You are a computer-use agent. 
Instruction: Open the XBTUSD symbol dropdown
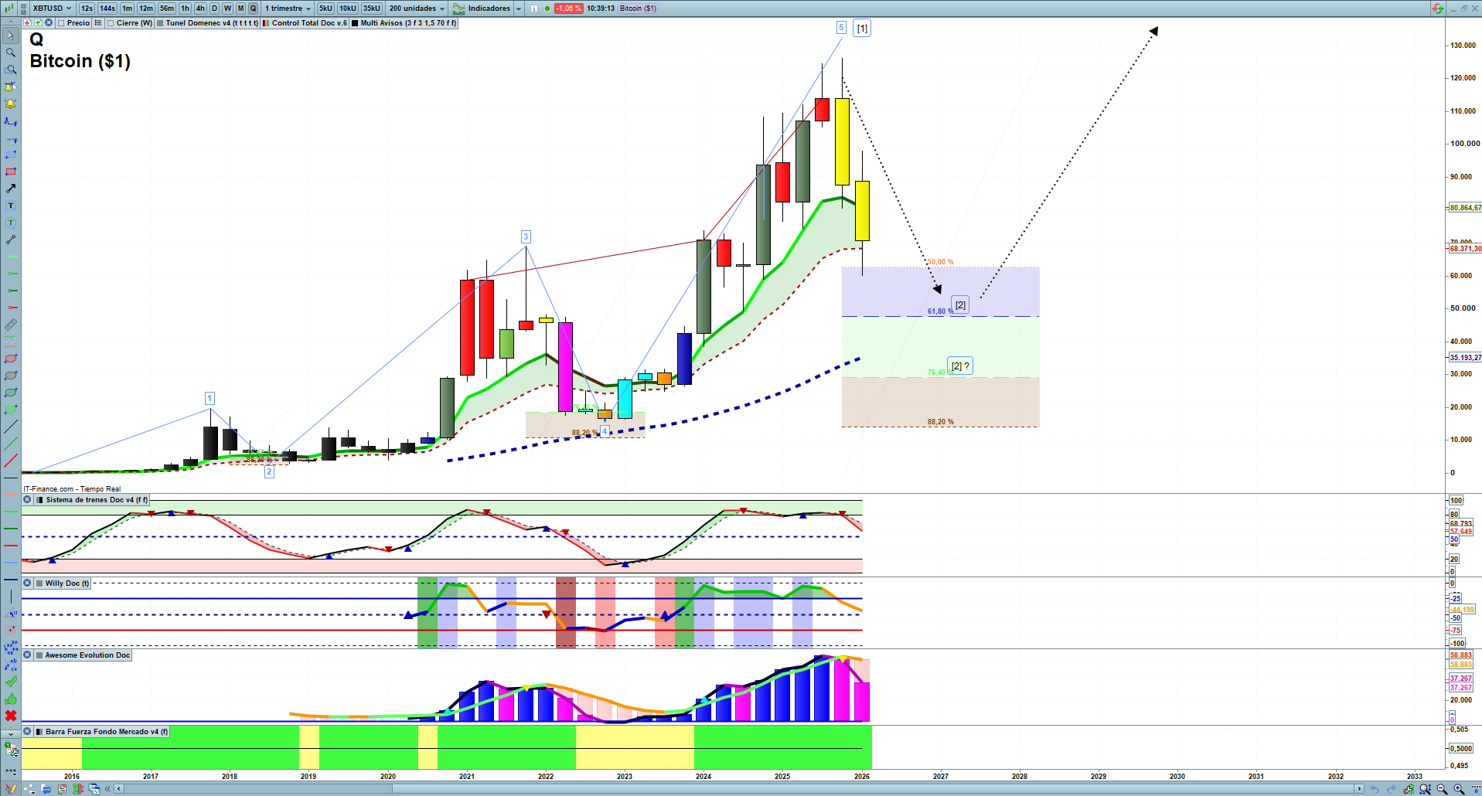(x=53, y=9)
